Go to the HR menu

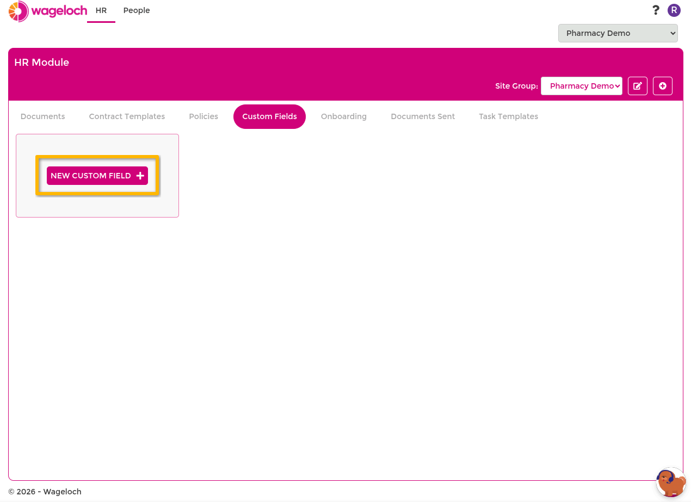[101, 11]
